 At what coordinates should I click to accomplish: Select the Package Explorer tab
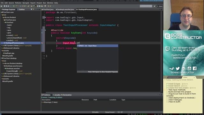(8, 10)
